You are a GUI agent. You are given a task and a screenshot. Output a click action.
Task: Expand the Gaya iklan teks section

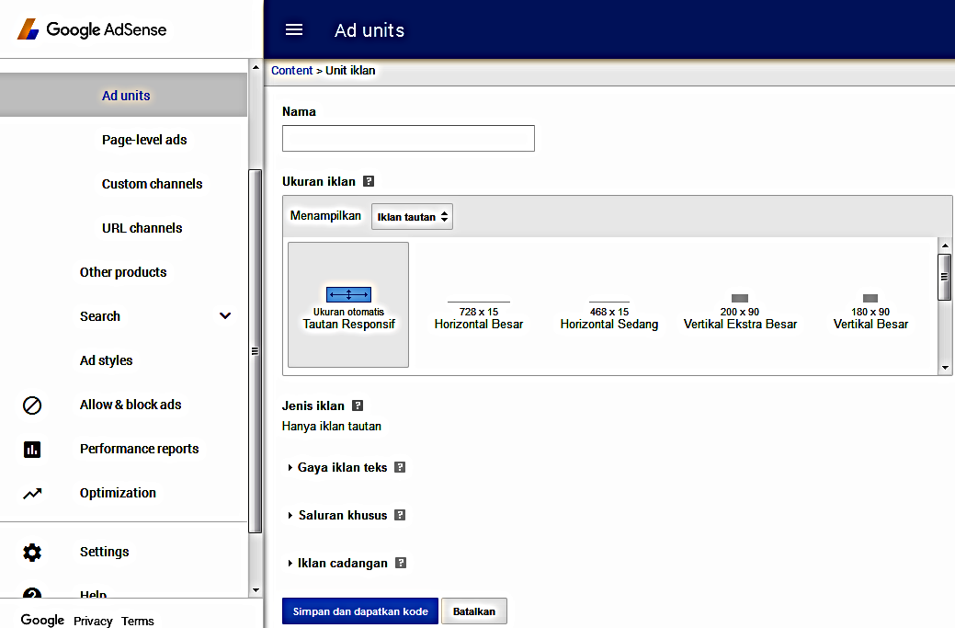tap(292, 467)
